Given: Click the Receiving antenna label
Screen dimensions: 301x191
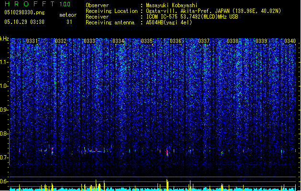Looking at the screenshot, I should pyautogui.click(x=110, y=22).
